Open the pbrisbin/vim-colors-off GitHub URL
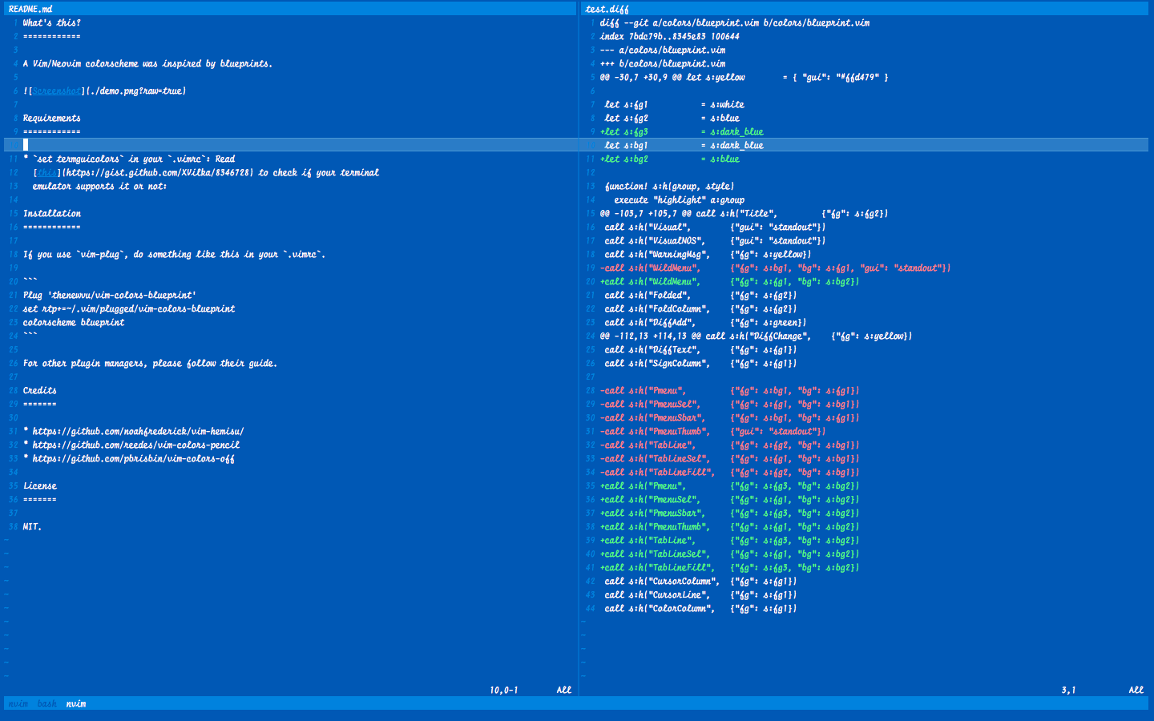Screen dimensions: 1154x721 pyautogui.click(x=133, y=458)
